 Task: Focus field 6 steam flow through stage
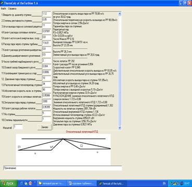click(46, 44)
